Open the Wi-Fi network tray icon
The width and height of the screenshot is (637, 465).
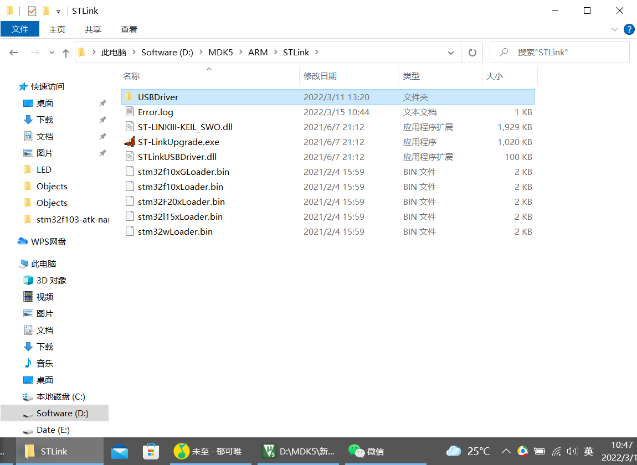click(557, 451)
